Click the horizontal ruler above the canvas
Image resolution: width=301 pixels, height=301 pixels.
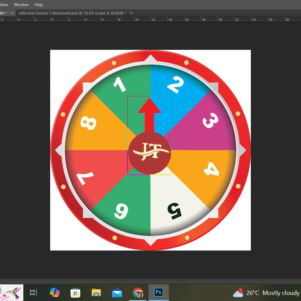click(x=150, y=19)
